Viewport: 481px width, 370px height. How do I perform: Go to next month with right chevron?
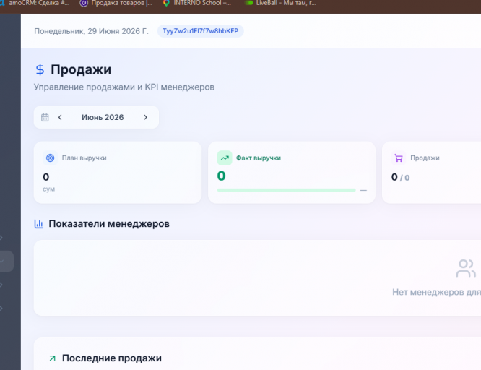(x=145, y=117)
